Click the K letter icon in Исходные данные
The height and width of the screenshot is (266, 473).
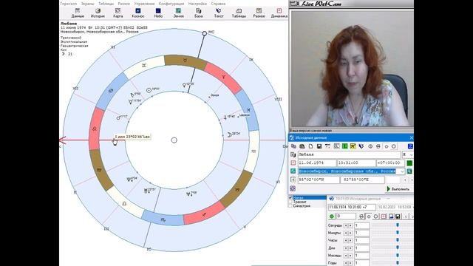pos(337,146)
